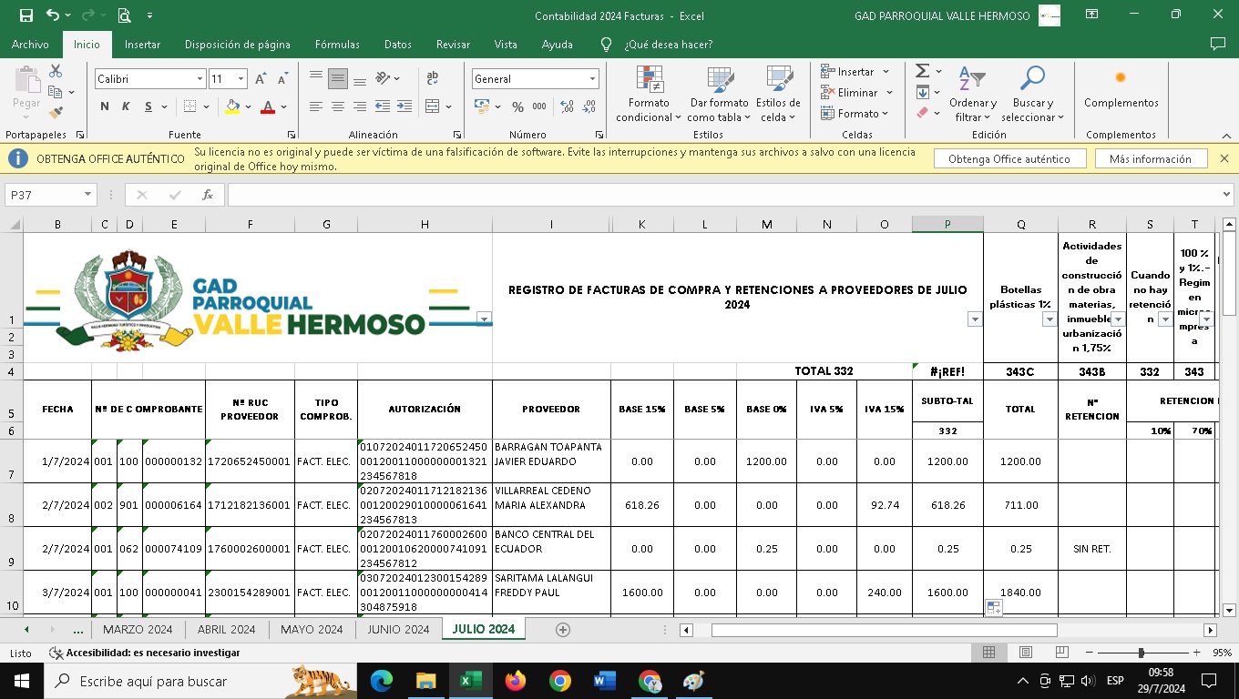Expand the font name Calibri dropdown
This screenshot has width=1239, height=699.
click(200, 79)
